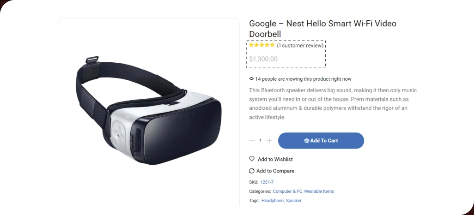Click the product title Google Nest Hello
The height and width of the screenshot is (215, 474).
click(322, 29)
